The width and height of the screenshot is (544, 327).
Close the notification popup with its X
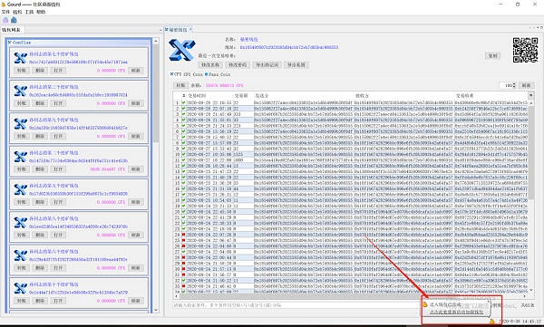489,302
